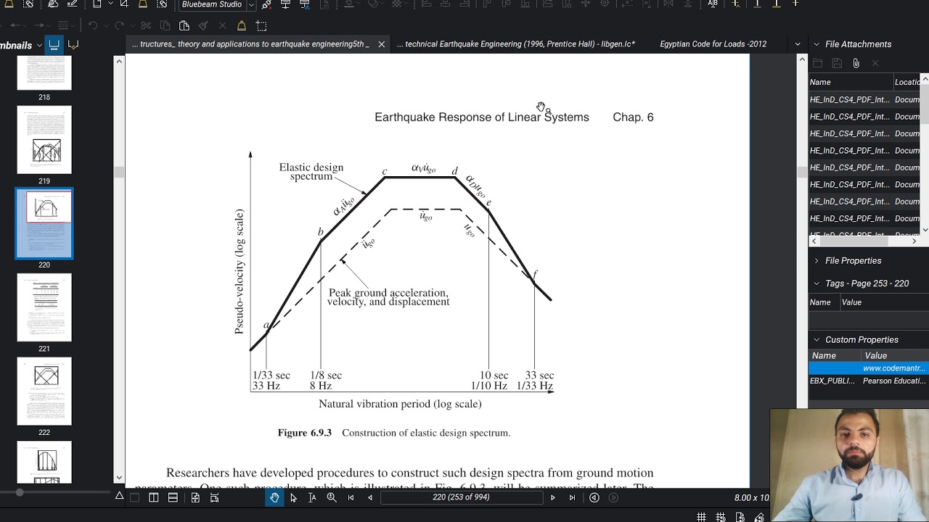Screen dimensions: 929x522
Task: Switch to the Egyptian Code for Loads -2012 tab
Action: pyautogui.click(x=713, y=44)
